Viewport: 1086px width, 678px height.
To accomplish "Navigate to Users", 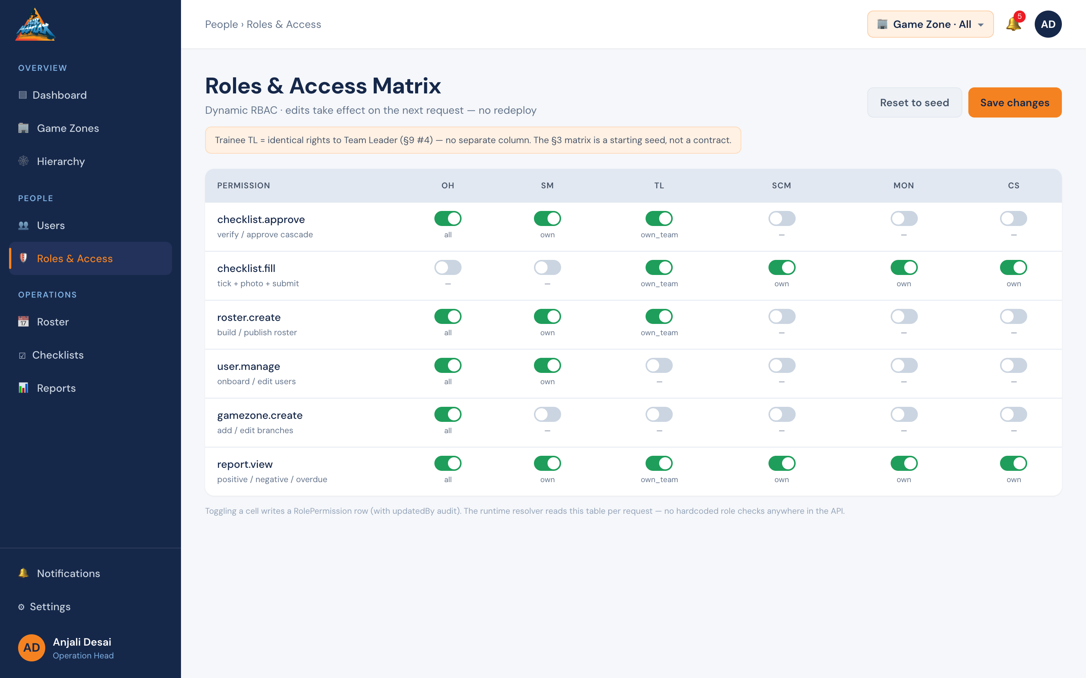I will tap(90, 226).
